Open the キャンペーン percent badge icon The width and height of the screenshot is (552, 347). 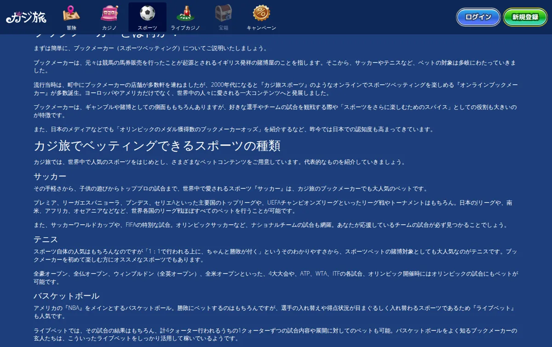point(261,13)
